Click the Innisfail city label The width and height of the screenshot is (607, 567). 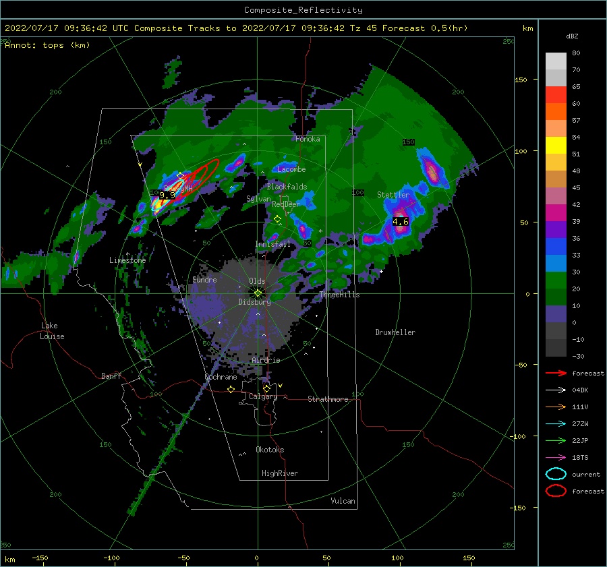click(273, 244)
